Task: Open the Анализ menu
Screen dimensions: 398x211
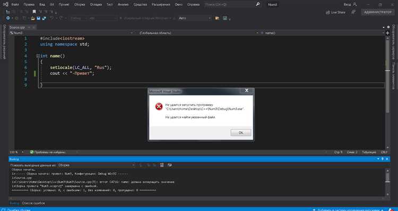Action: [123, 5]
